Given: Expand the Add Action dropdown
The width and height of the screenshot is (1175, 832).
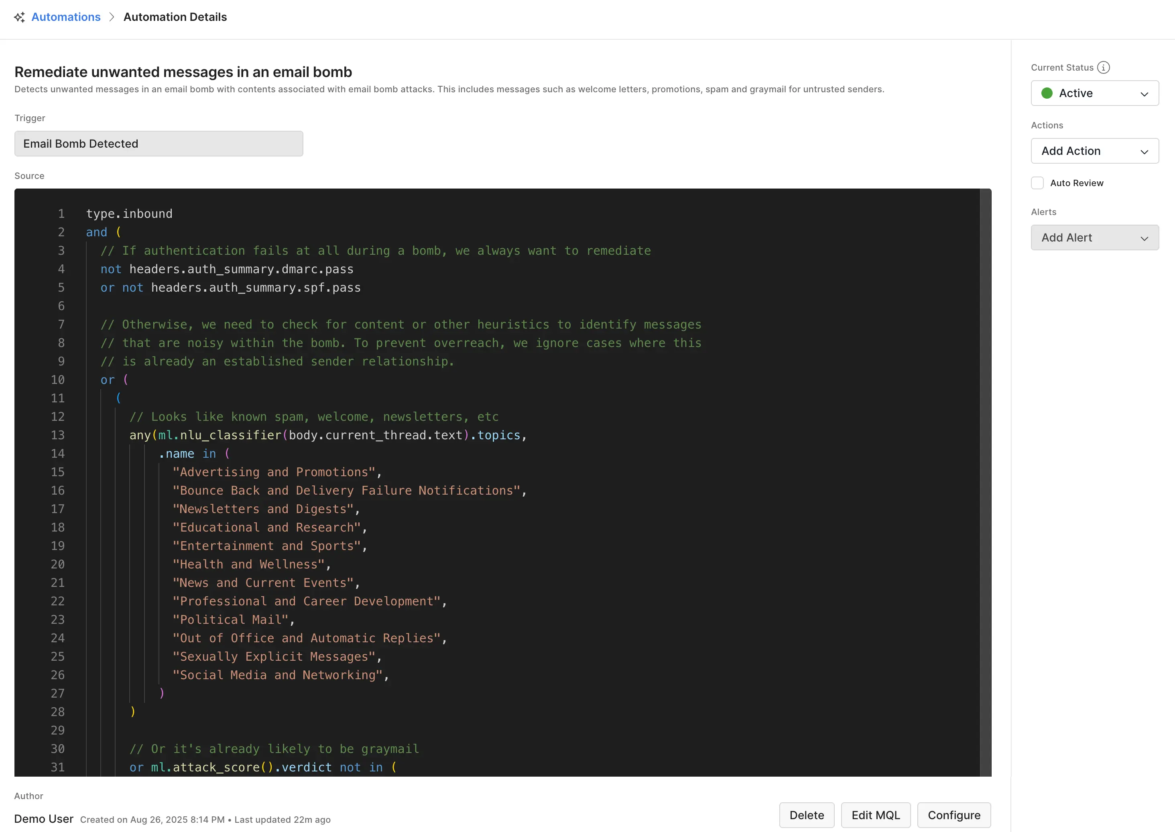Looking at the screenshot, I should (1094, 151).
